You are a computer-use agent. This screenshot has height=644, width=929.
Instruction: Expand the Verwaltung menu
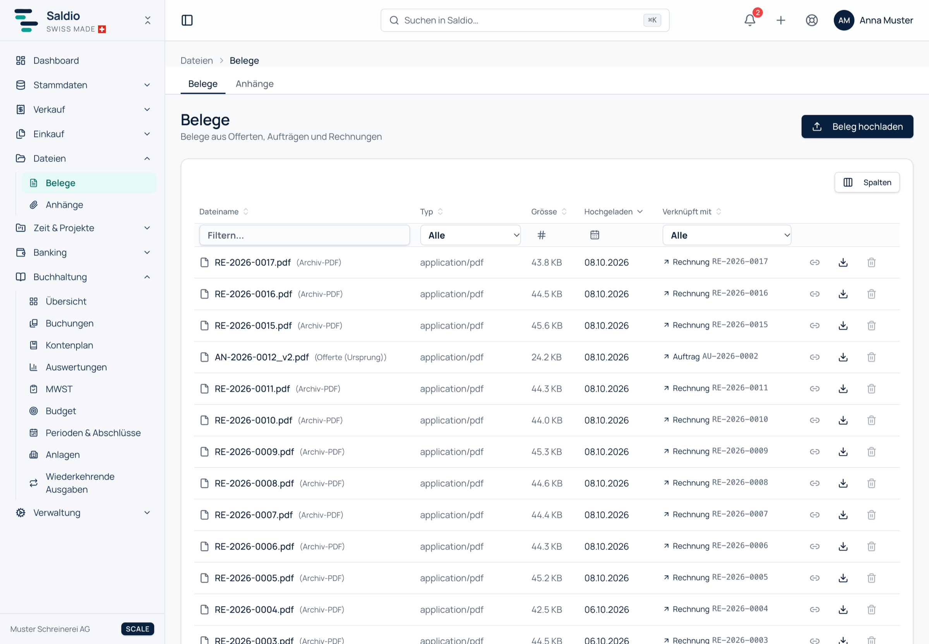[82, 513]
